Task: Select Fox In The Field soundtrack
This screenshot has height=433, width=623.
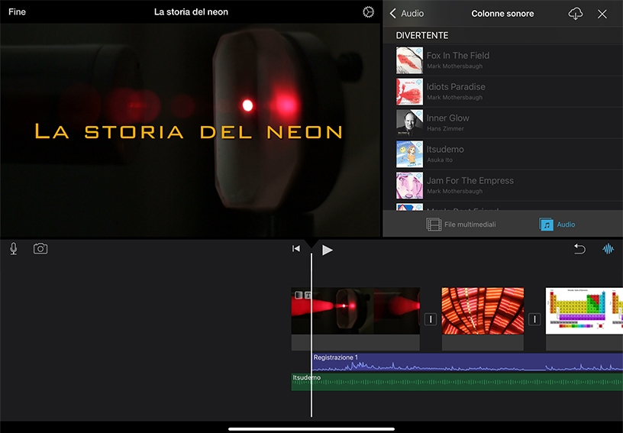Action: pos(502,60)
